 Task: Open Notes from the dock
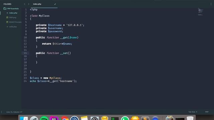click(x=84, y=118)
